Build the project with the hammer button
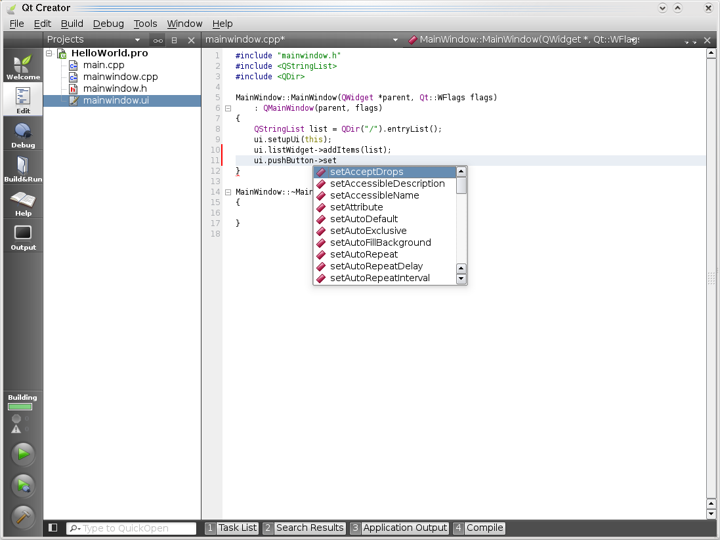This screenshot has width=720, height=540. click(x=23, y=516)
